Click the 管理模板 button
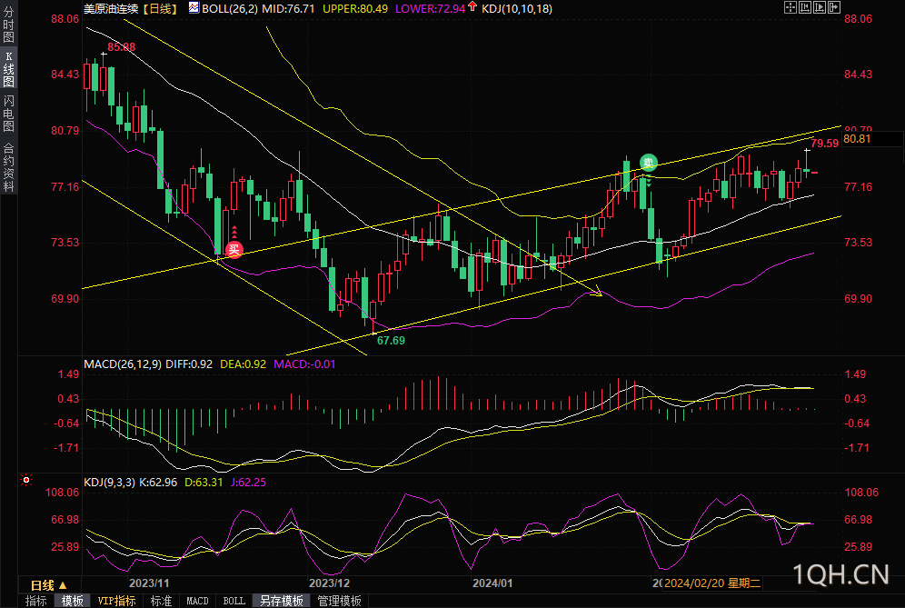Screen dimensions: 905x608 [339, 601]
